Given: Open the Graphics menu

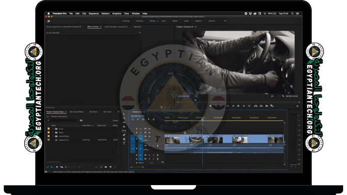Looking at the screenshot, I should tap(117, 13).
